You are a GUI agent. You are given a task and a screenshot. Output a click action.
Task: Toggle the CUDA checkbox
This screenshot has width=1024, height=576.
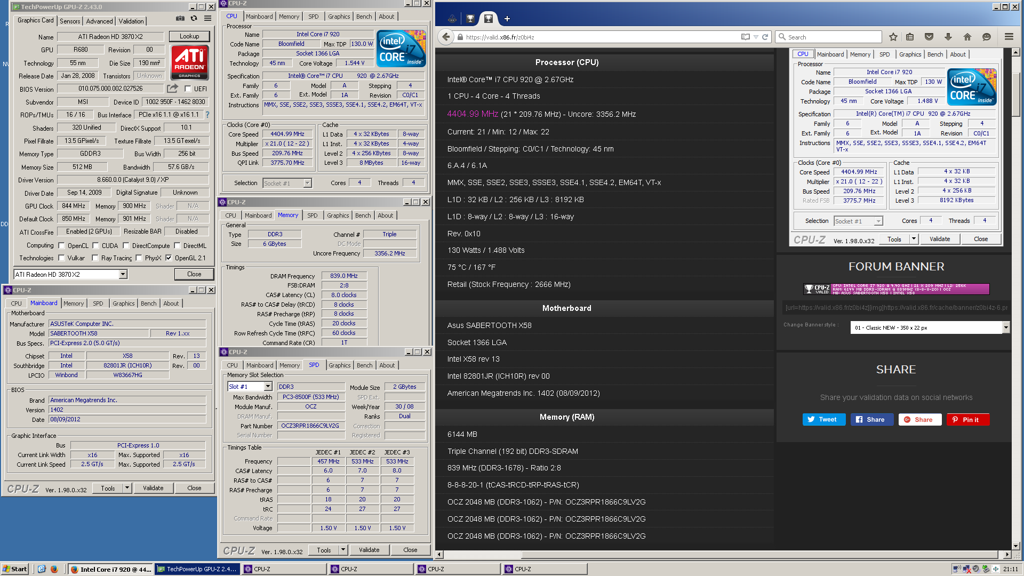(95, 246)
